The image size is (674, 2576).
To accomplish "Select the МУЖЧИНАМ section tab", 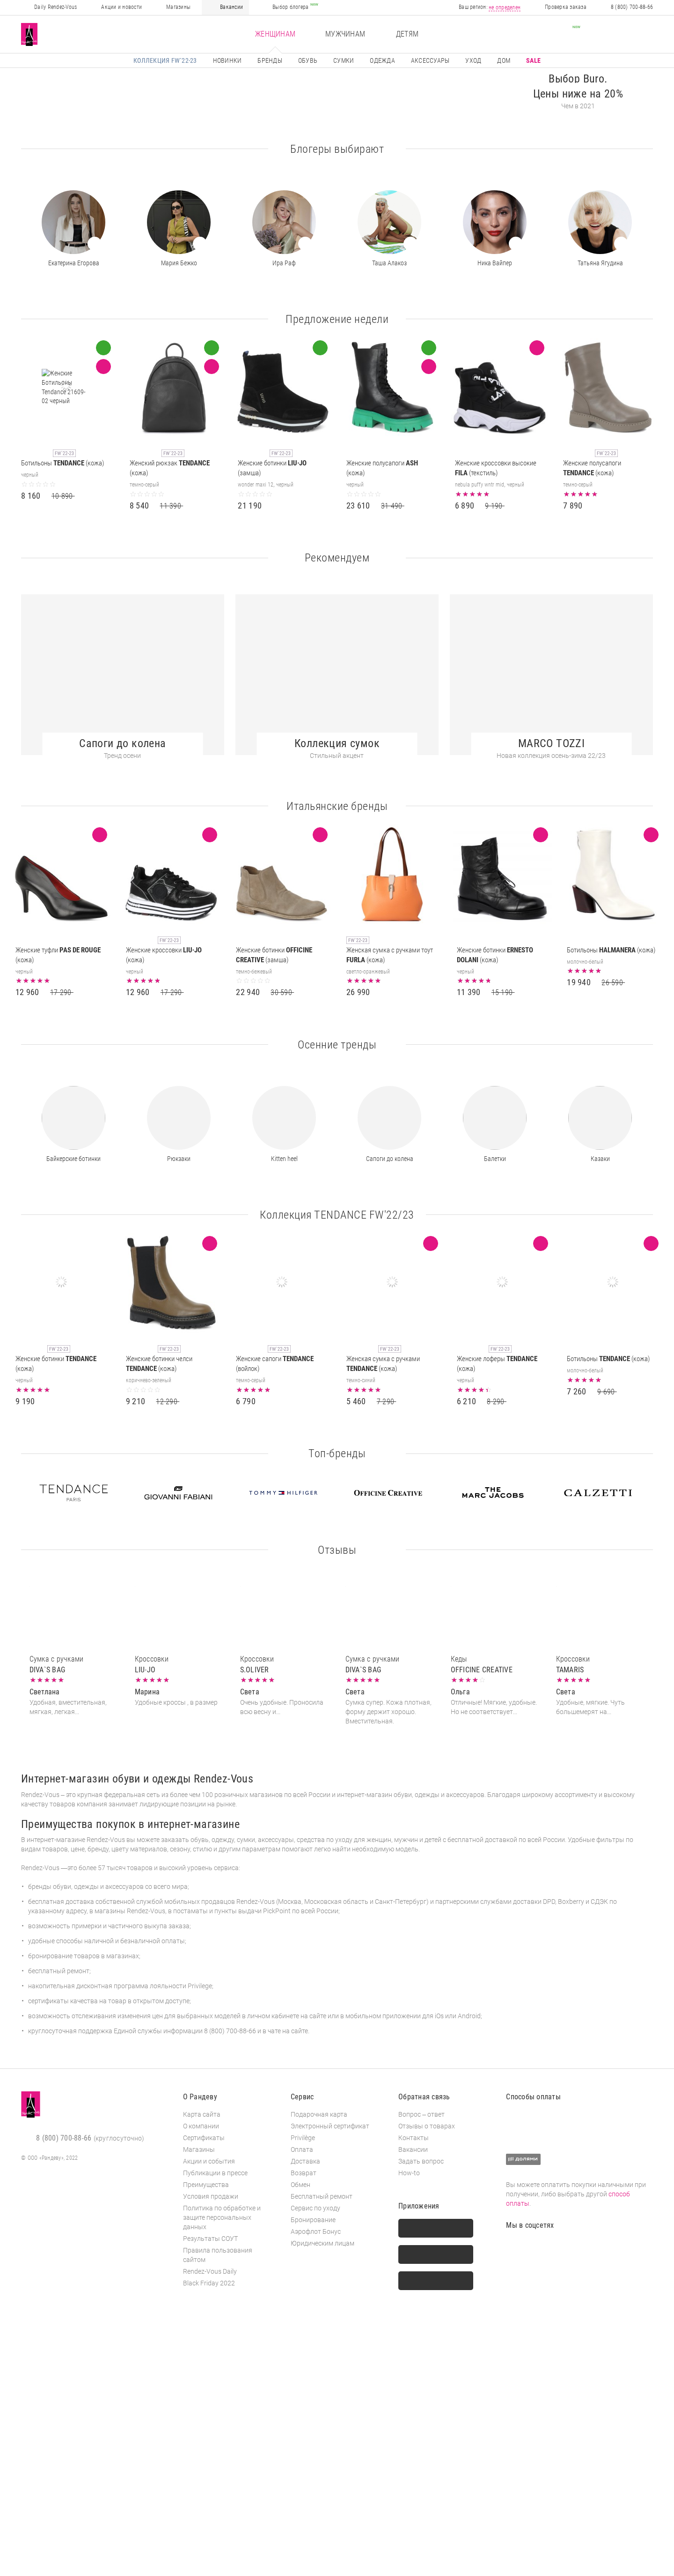I will 344,34.
